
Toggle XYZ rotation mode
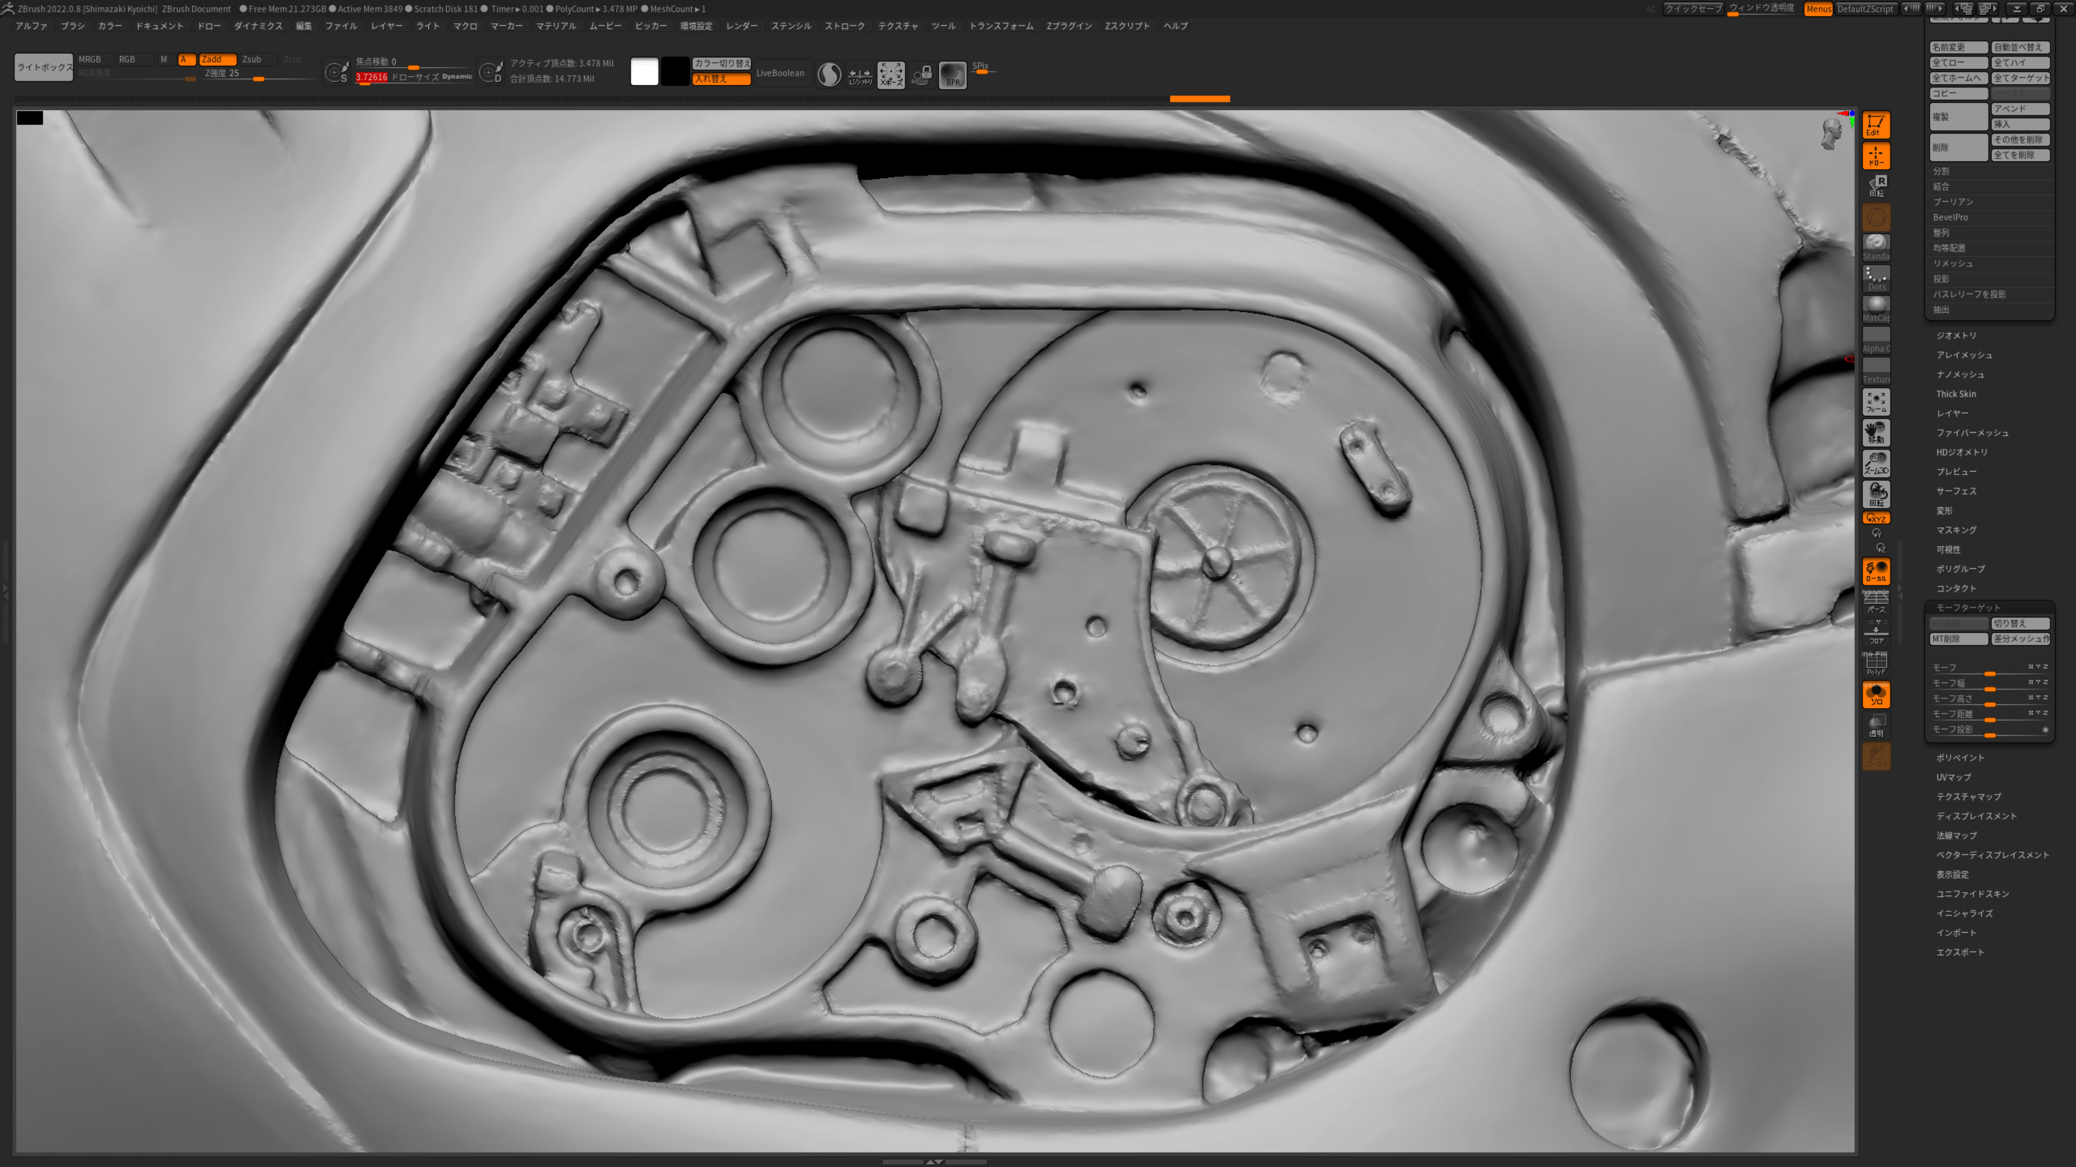coord(1875,518)
